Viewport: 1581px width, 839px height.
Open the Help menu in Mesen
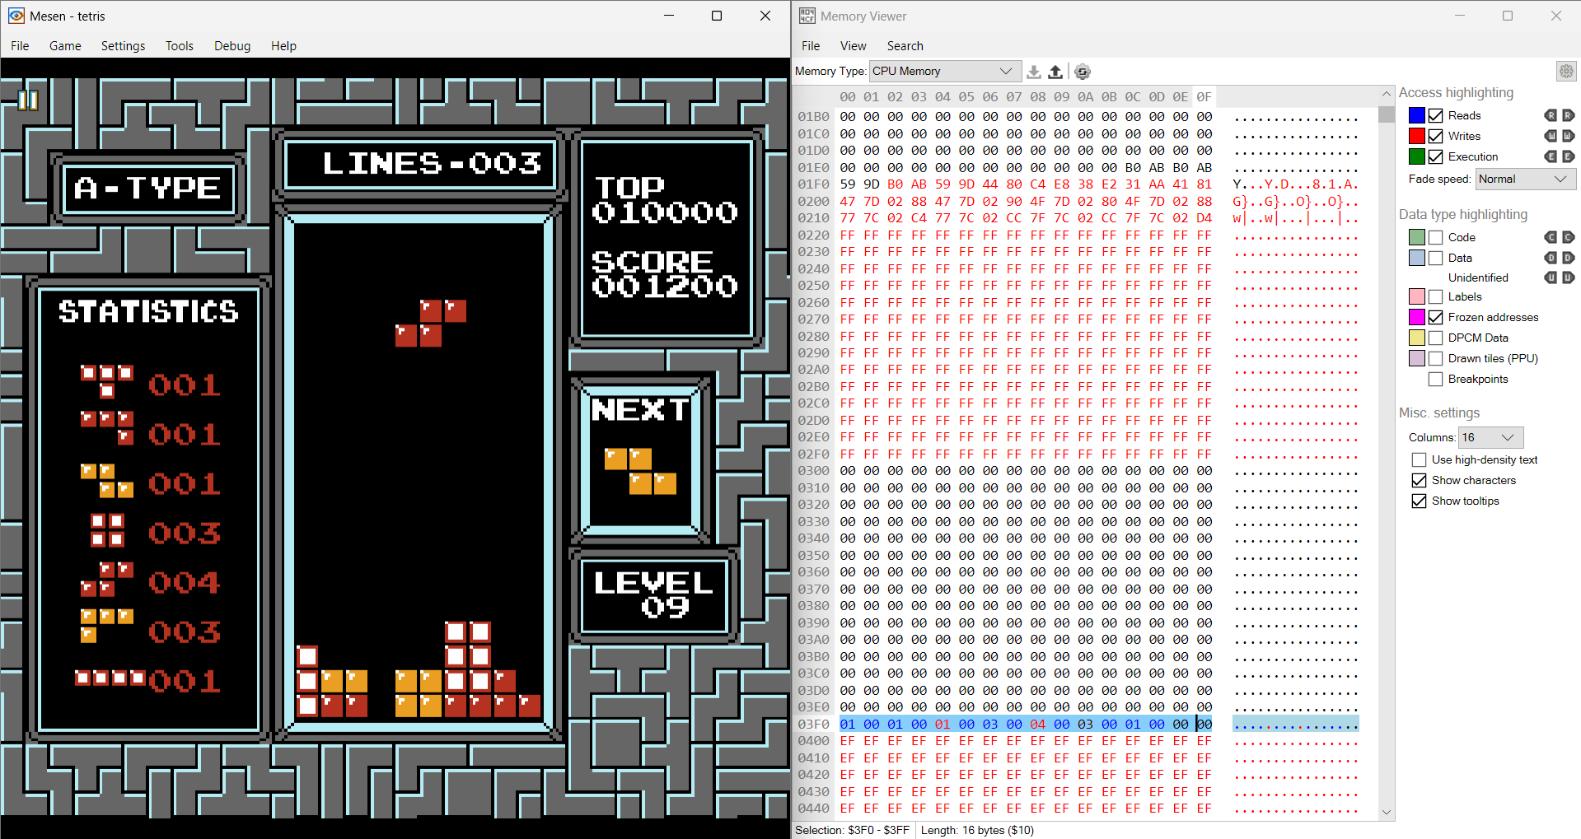(x=283, y=46)
